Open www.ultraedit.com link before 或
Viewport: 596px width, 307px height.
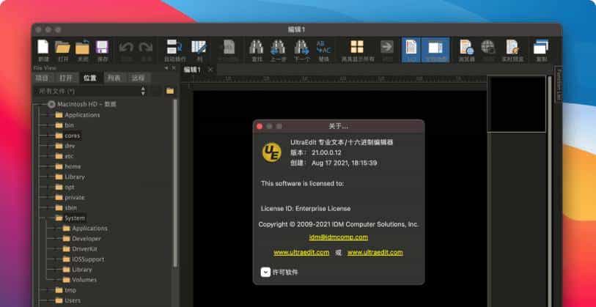pyautogui.click(x=301, y=252)
